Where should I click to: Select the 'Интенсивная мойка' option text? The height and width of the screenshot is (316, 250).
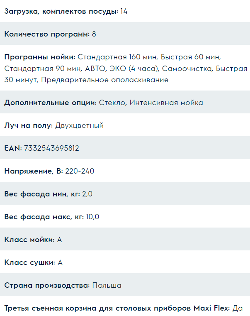(x=166, y=103)
